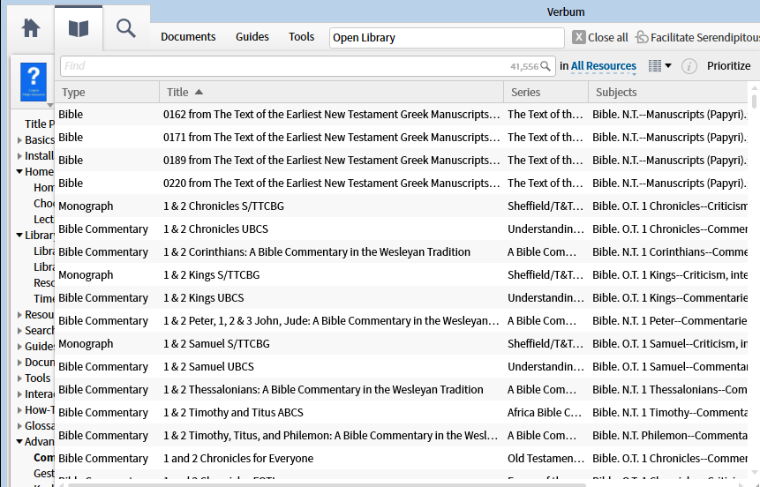
Task: Select 1 & 2 Peter, 1, 2 & 3 John row
Action: pos(402,321)
